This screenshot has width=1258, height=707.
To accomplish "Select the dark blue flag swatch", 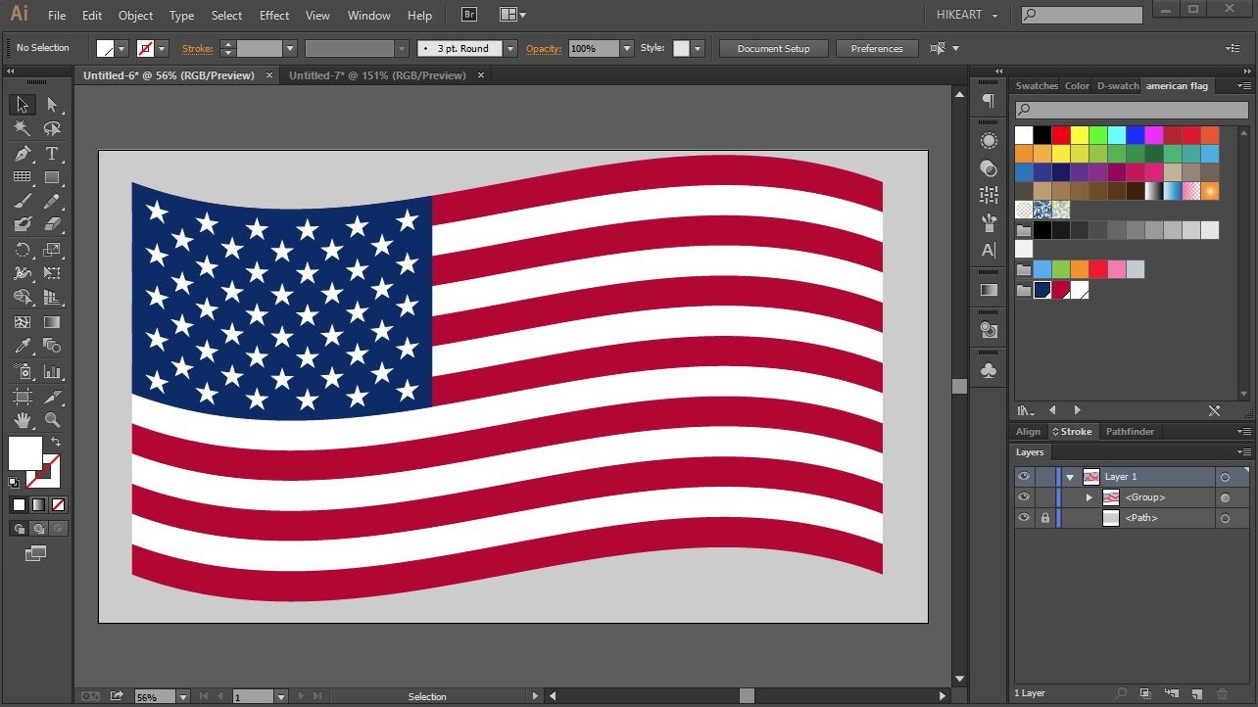I will coord(1041,290).
